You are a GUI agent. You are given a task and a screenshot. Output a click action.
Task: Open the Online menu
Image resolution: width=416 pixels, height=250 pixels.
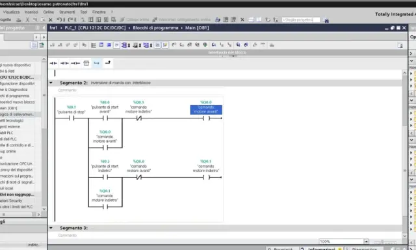coord(49,12)
